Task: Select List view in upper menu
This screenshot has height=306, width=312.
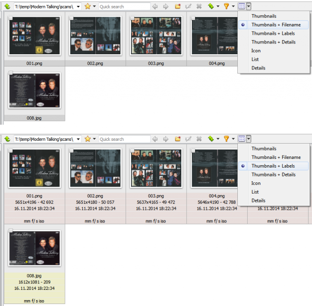Action: click(x=273, y=59)
